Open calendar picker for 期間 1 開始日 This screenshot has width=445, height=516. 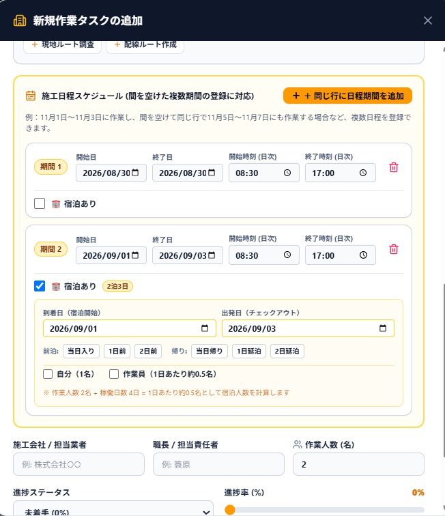135,173
